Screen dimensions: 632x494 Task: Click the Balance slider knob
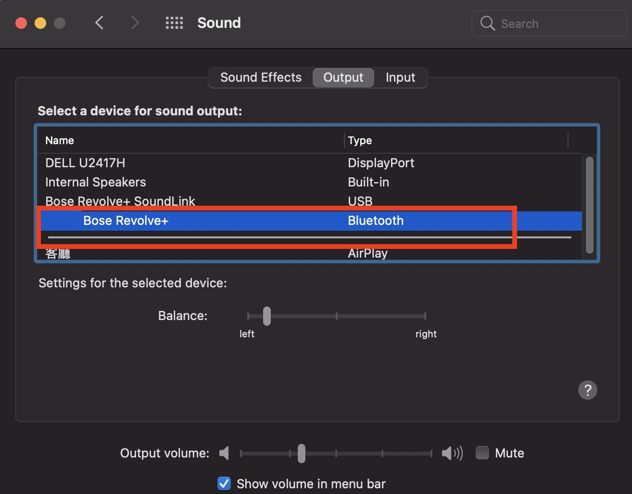(267, 316)
